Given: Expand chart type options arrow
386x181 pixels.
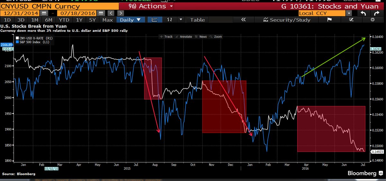Looking at the screenshot, I should pos(181,20).
